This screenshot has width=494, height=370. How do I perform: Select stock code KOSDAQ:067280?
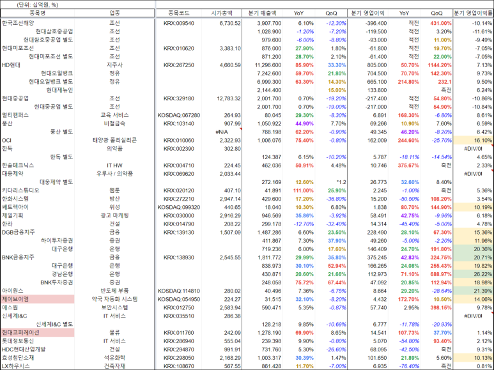click(179, 116)
